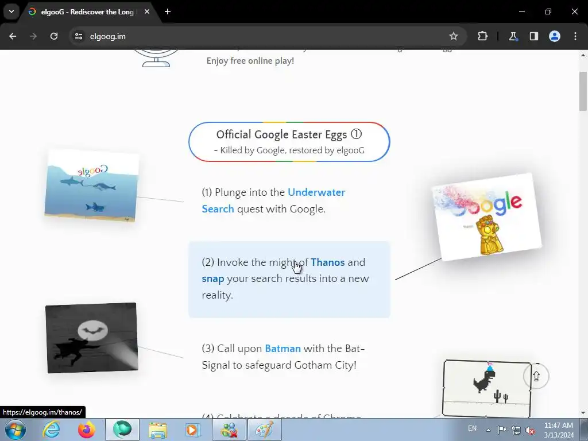The width and height of the screenshot is (588, 441).
Task: Click the scrollbar down arrow
Action: (583, 413)
